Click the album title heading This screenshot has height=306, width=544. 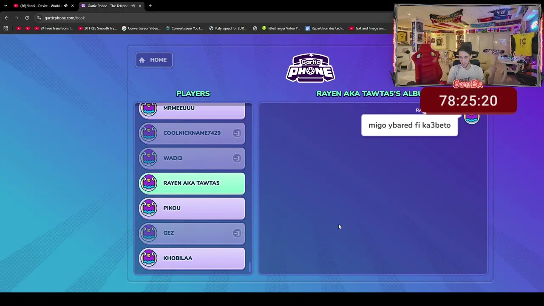[368, 93]
